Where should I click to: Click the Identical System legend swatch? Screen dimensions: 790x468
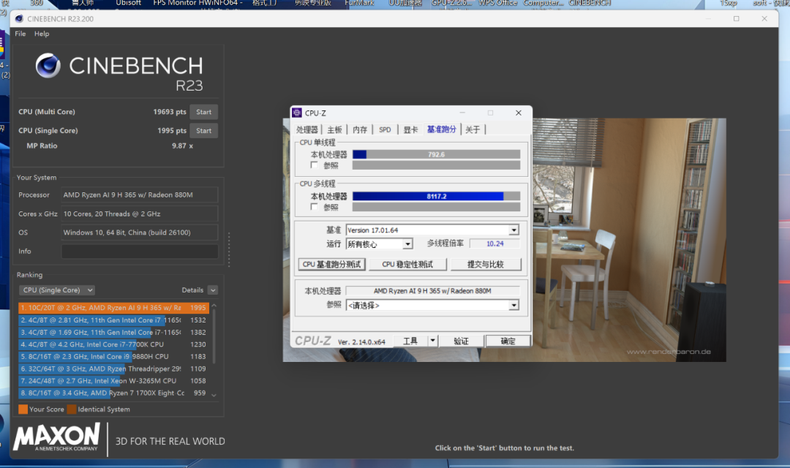(x=72, y=409)
